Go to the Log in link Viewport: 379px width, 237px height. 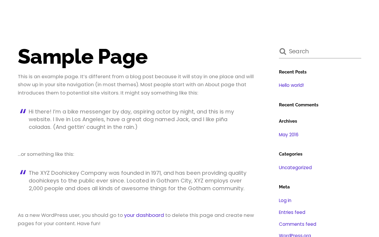pyautogui.click(x=285, y=201)
